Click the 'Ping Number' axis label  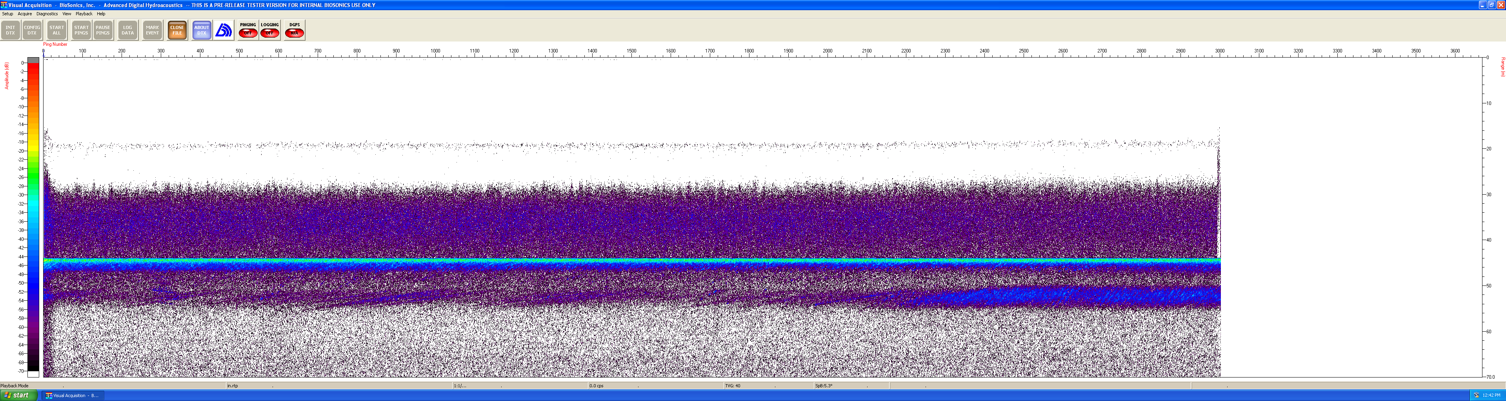click(55, 44)
